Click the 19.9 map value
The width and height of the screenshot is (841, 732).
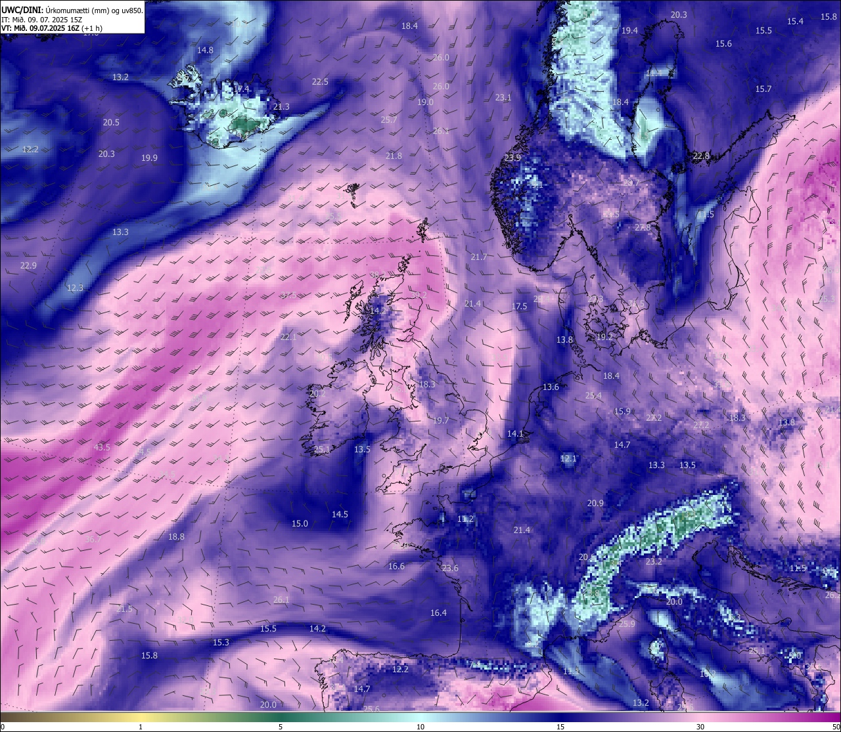[149, 158]
